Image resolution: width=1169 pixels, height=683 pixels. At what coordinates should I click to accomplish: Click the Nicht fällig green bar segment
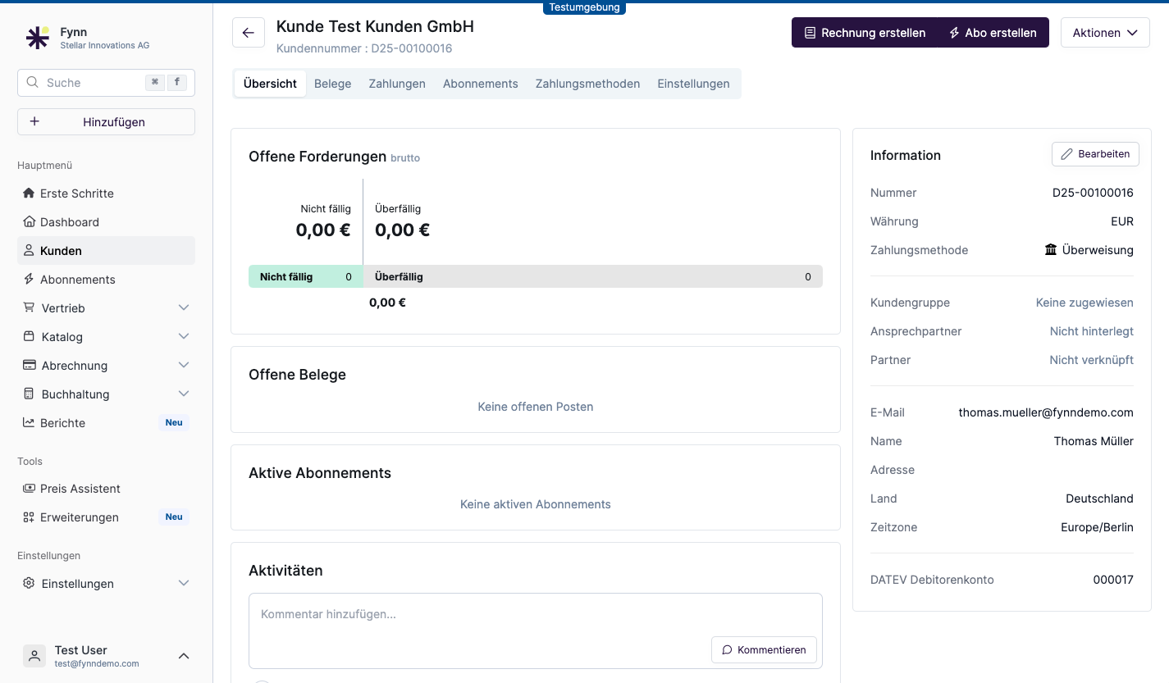point(306,276)
